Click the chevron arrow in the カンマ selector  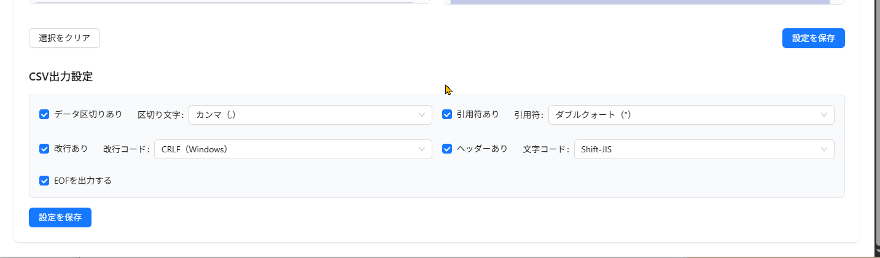pos(422,115)
